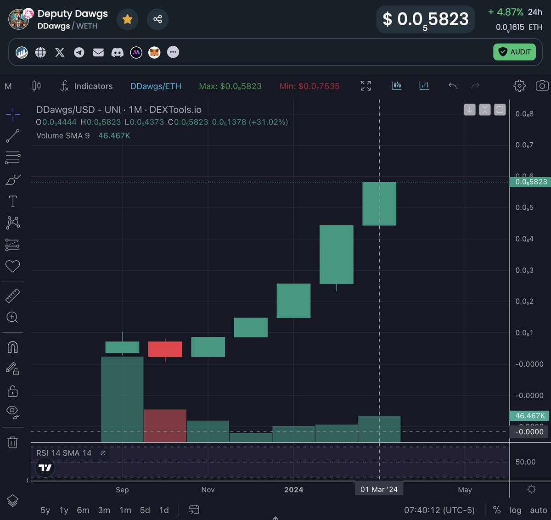Select the Text annotation tool
The width and height of the screenshot is (551, 520).
13,201
